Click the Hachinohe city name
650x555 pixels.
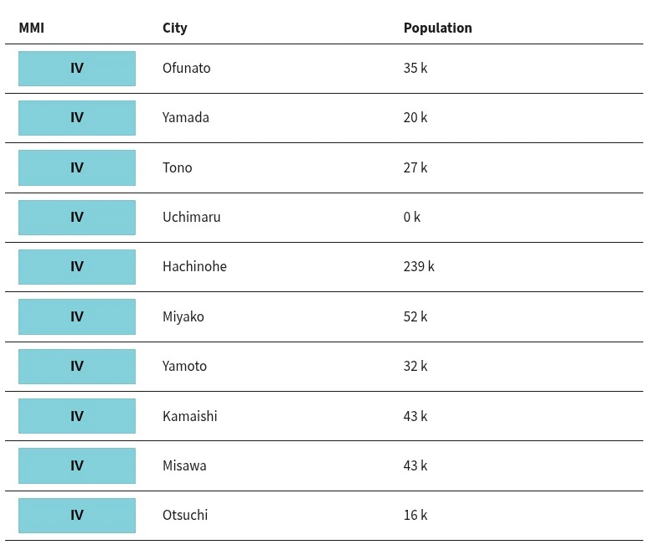(194, 266)
